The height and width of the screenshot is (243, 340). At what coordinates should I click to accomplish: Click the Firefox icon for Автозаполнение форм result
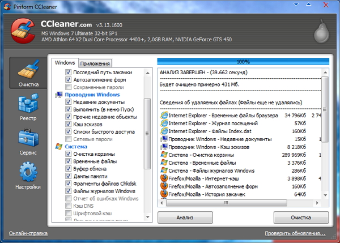(164, 186)
